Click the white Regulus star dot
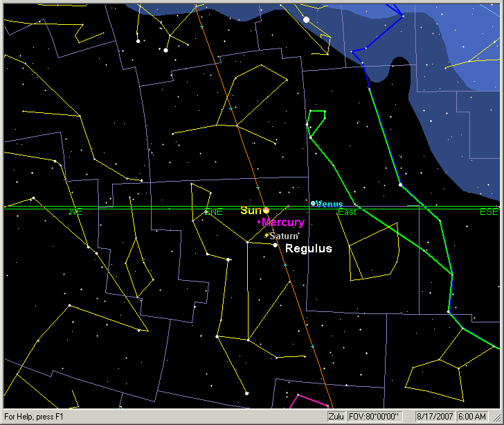 pyautogui.click(x=275, y=245)
